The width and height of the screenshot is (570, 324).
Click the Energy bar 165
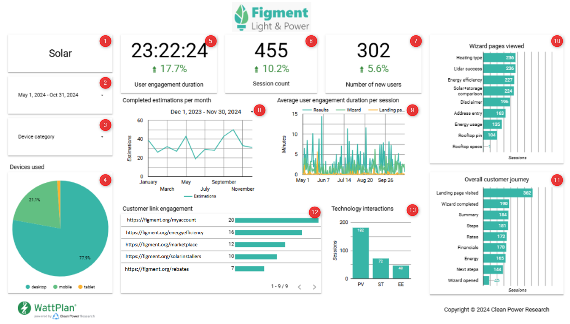[x=494, y=258]
